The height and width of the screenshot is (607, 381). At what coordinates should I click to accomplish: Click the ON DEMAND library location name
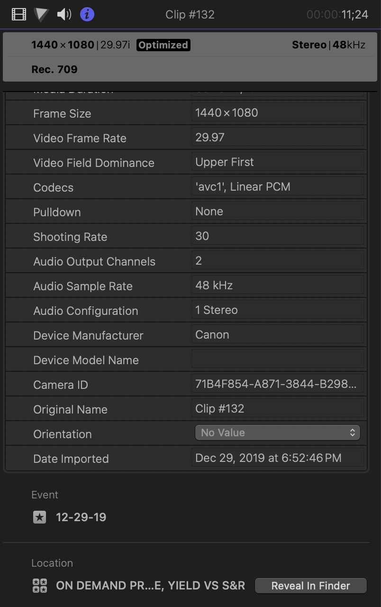coord(150,586)
